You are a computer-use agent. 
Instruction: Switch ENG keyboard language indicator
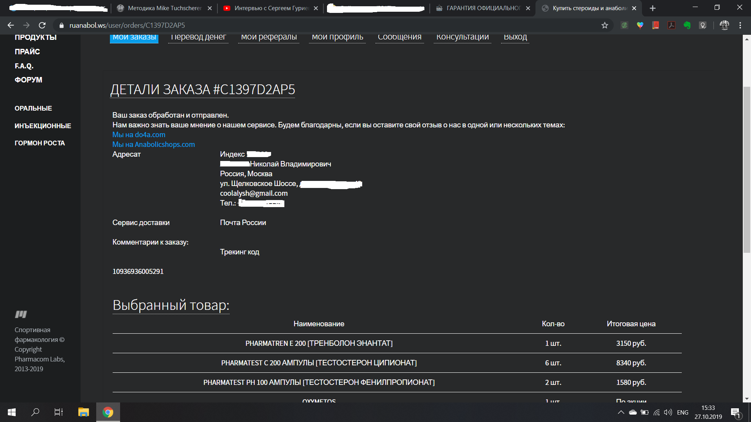coord(683,412)
